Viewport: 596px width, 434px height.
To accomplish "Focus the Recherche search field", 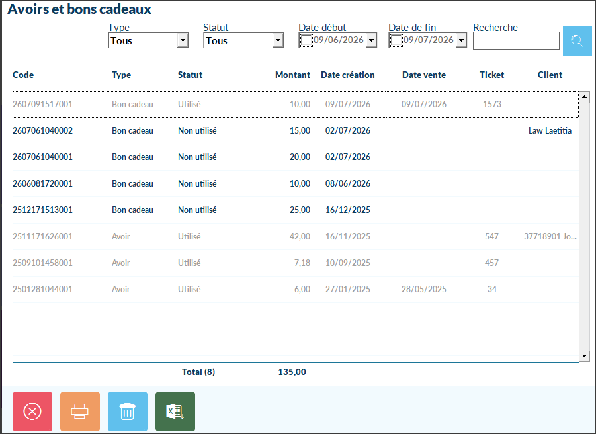I will point(516,40).
